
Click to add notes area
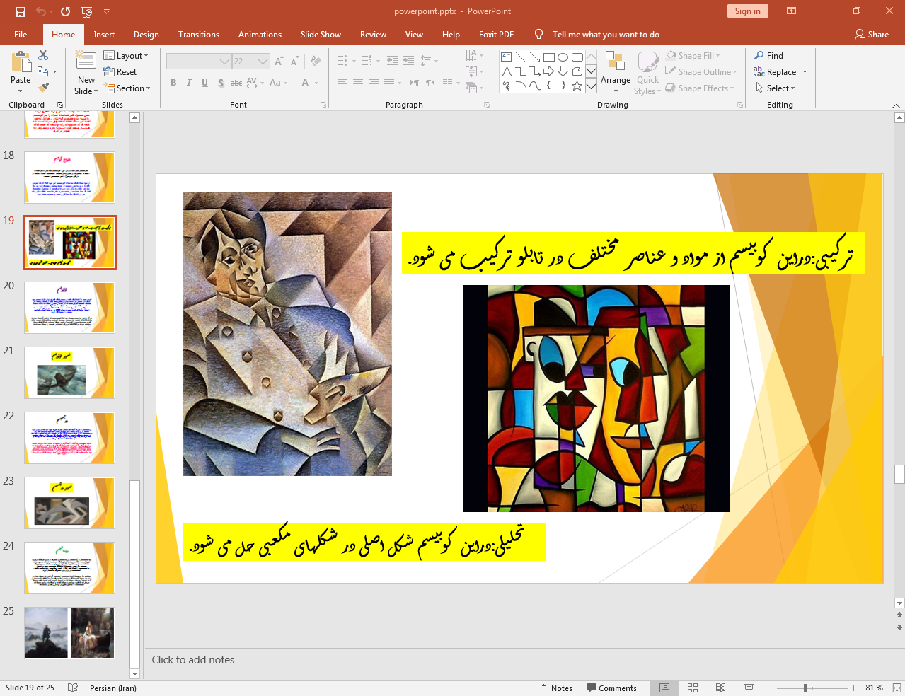point(193,660)
